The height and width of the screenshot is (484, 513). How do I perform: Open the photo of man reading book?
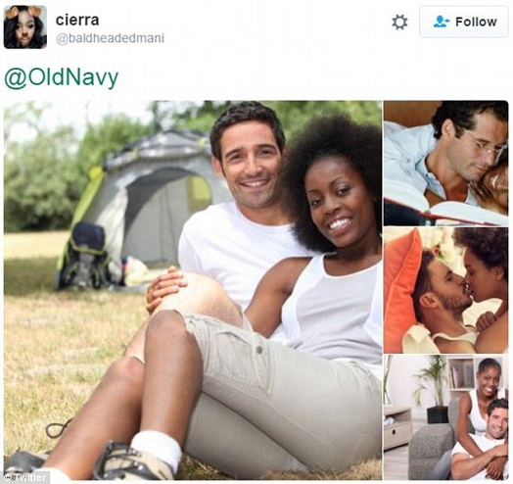coord(445,163)
